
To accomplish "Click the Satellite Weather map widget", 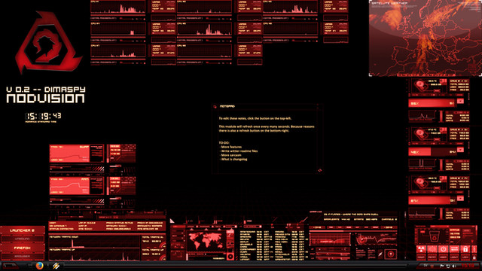I will 426,38.
